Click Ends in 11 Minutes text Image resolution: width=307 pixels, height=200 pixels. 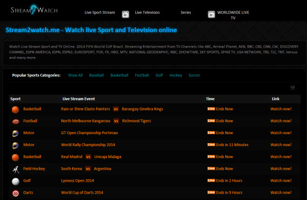pos(232,145)
